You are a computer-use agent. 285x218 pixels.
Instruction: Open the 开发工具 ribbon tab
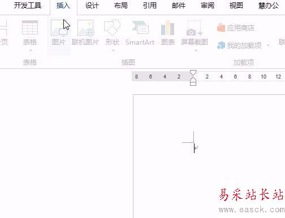coord(28,6)
